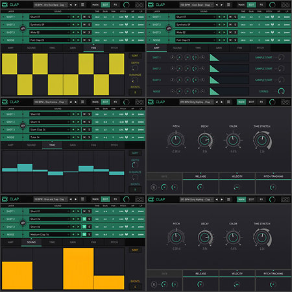Solo Shot 2 Synthetic 09 in Afro Rock Band window
Image resolution: width=292 pixels, height=292 pixels.
[x=89, y=25]
